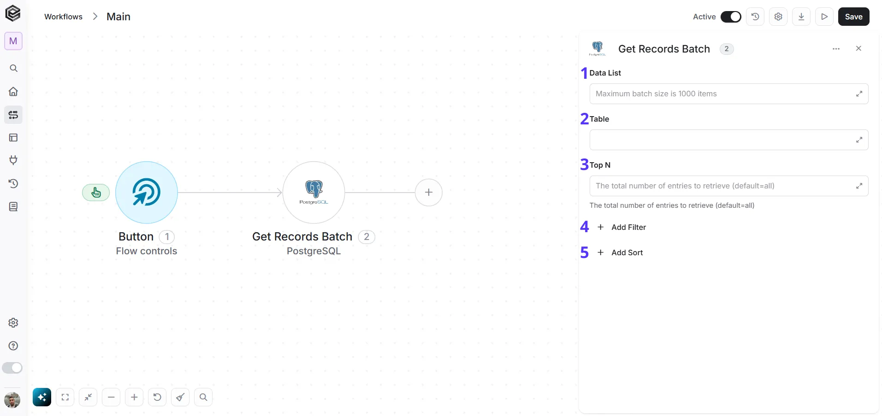
Task: Expand the Data List field editor
Action: coord(859,94)
